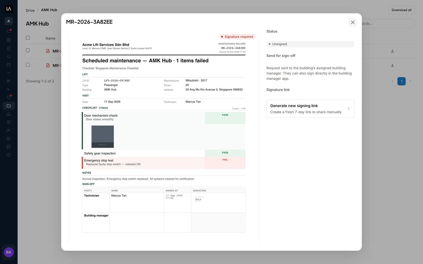
Task: Open the dashboard grid icon in the sidebar
Action: tap(9, 40)
